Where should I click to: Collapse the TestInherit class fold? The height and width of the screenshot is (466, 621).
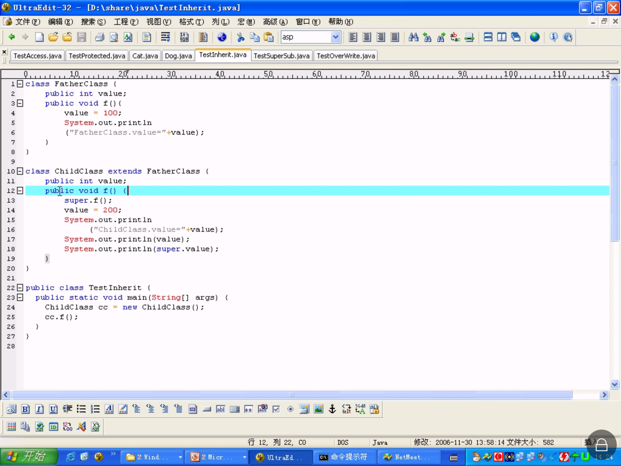[20, 288]
